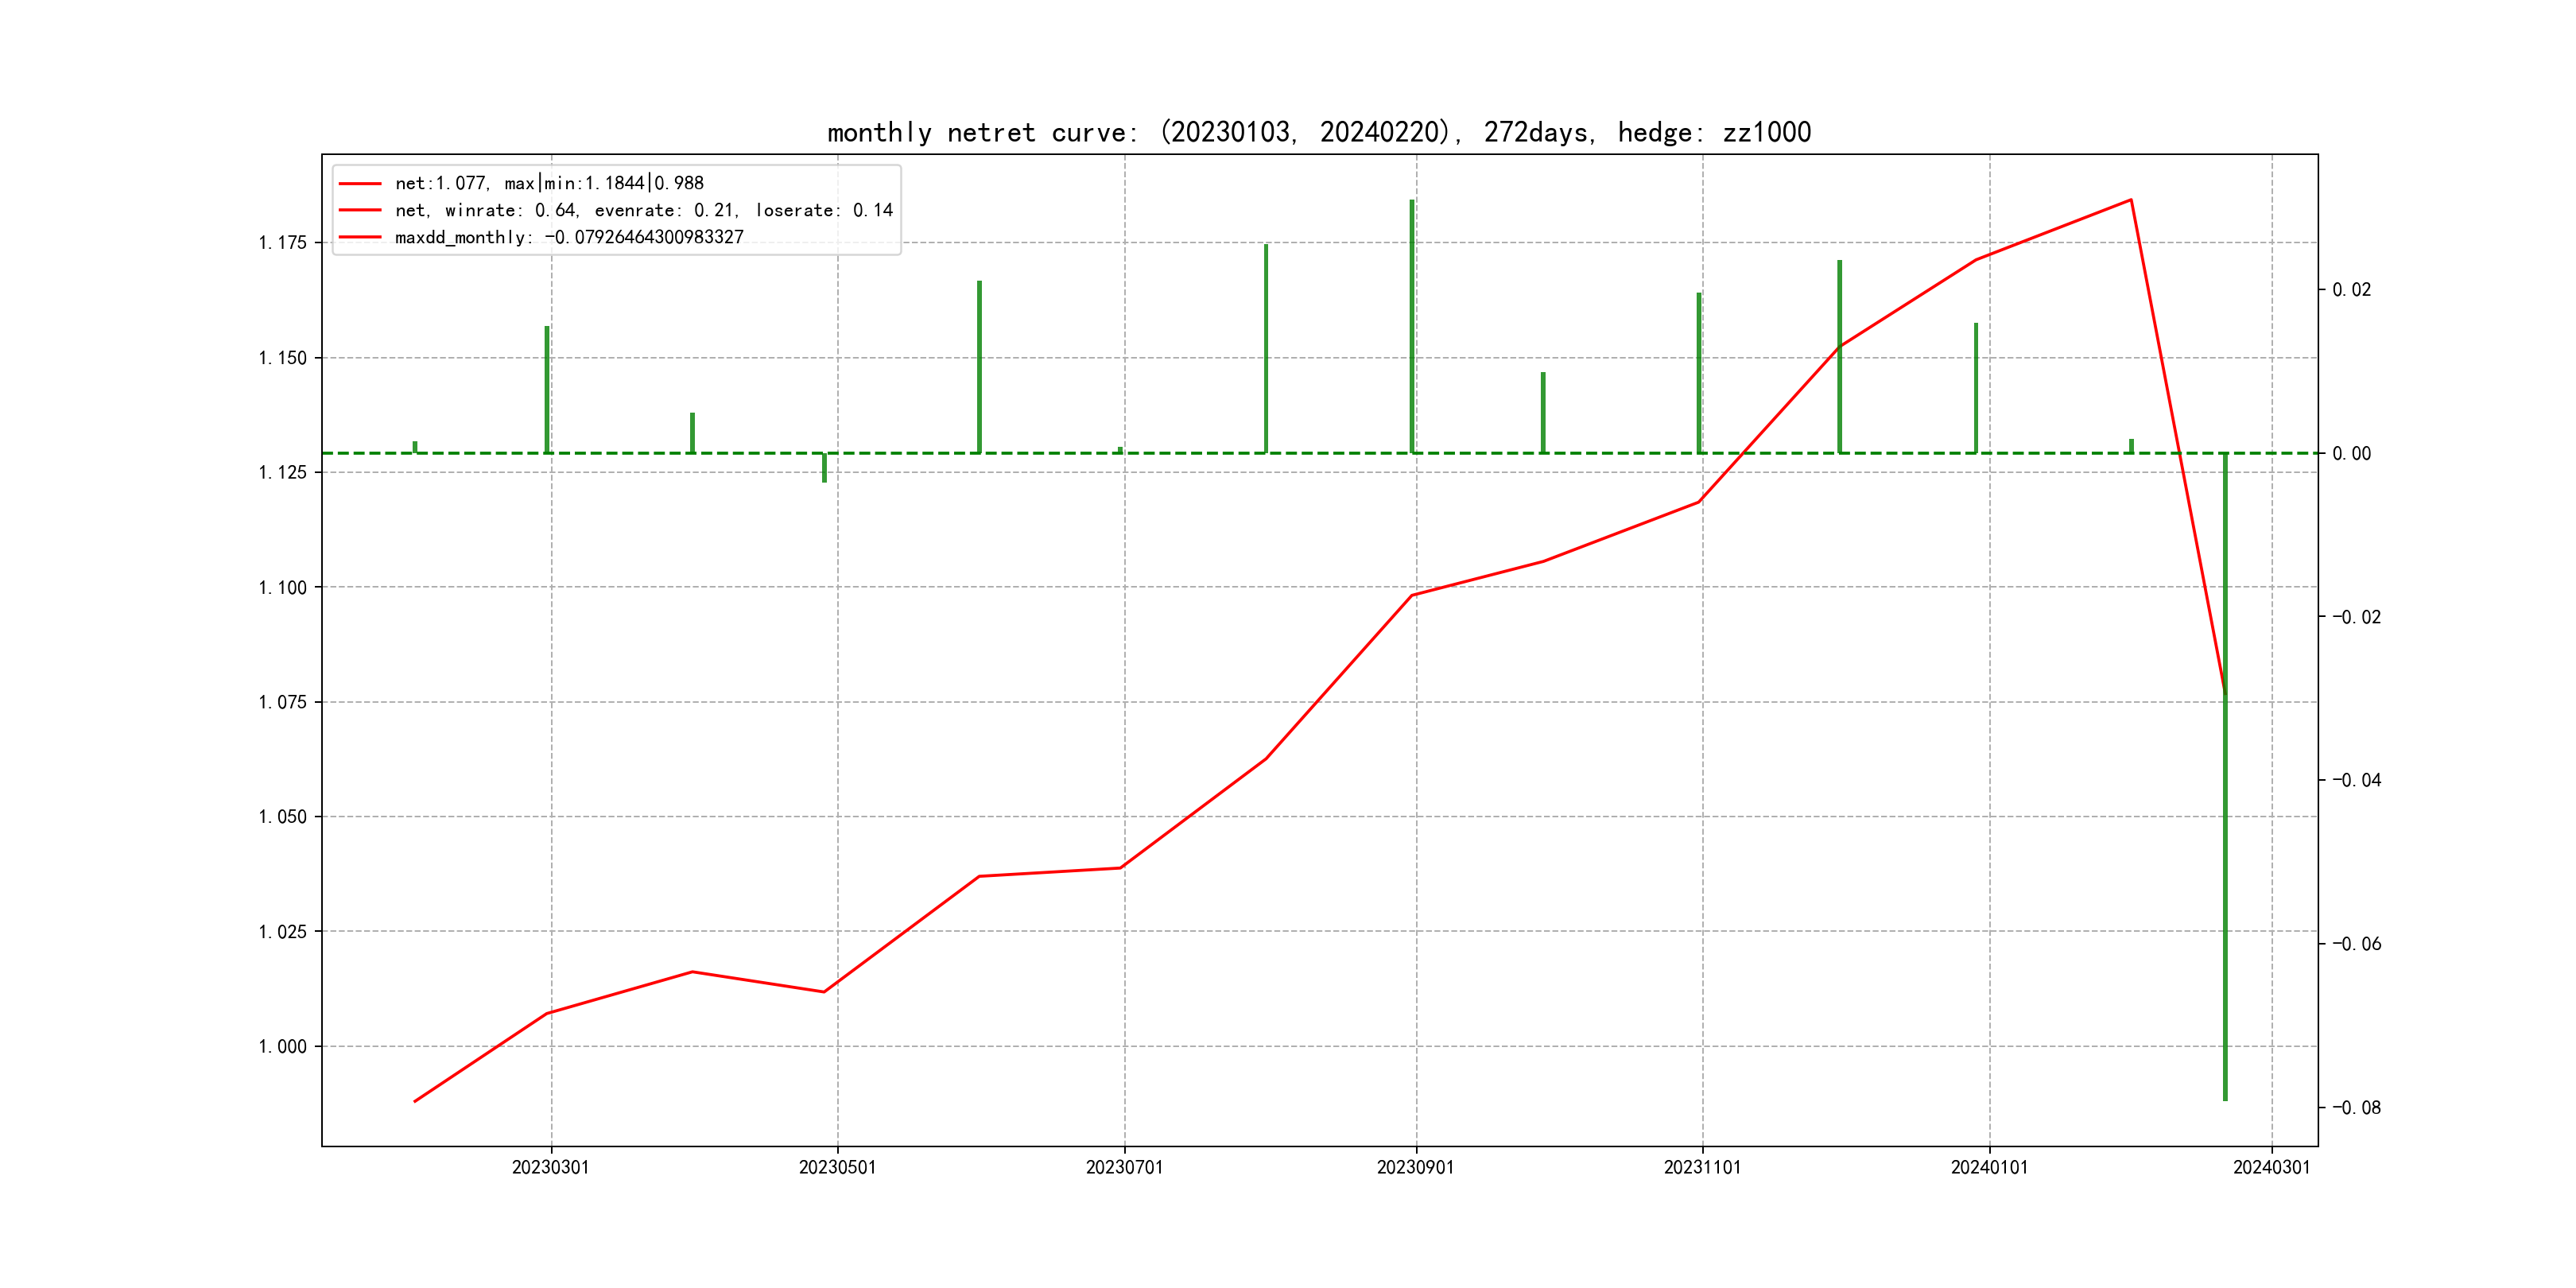Click the left y-axis tick 1.100

click(x=283, y=588)
